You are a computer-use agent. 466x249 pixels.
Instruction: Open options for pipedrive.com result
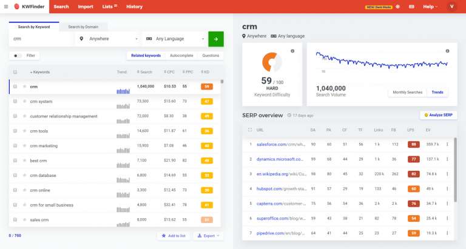point(447,233)
